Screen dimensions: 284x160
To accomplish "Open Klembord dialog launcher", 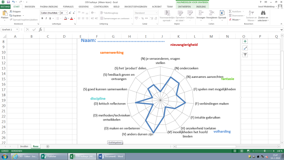I will pos(38,24).
